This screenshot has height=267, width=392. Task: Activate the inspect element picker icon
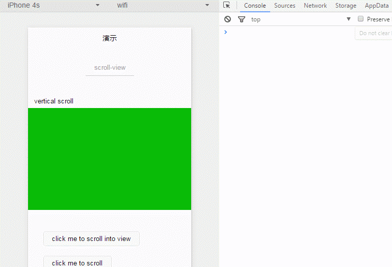[227, 6]
